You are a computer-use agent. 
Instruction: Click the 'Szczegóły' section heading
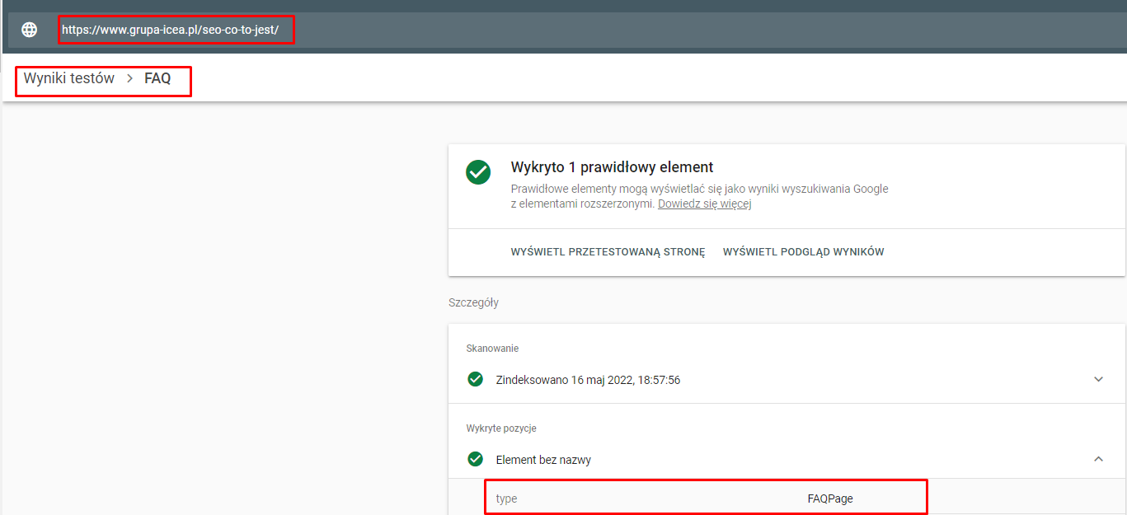(473, 302)
